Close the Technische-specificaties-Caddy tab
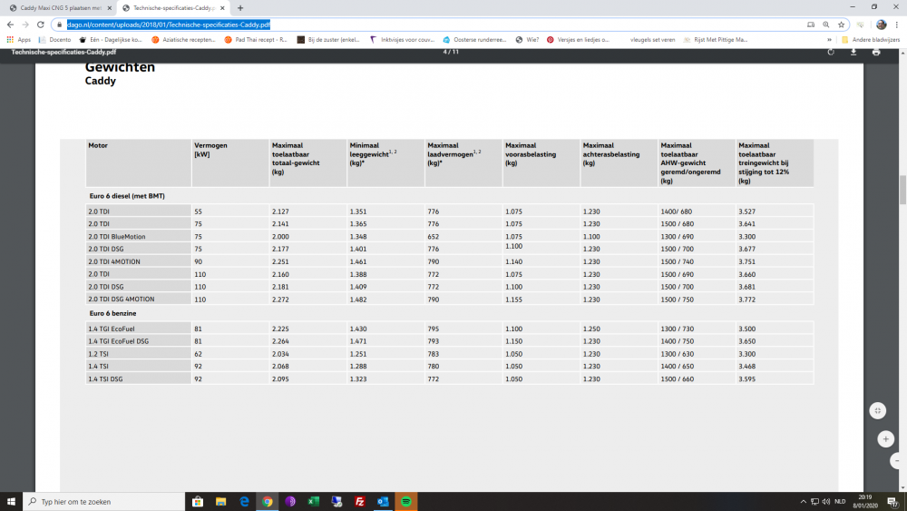This screenshot has height=511, width=907. tap(222, 8)
